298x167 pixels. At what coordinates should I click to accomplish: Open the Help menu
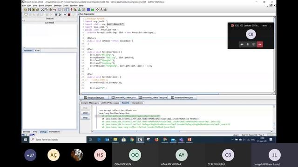click(81, 6)
